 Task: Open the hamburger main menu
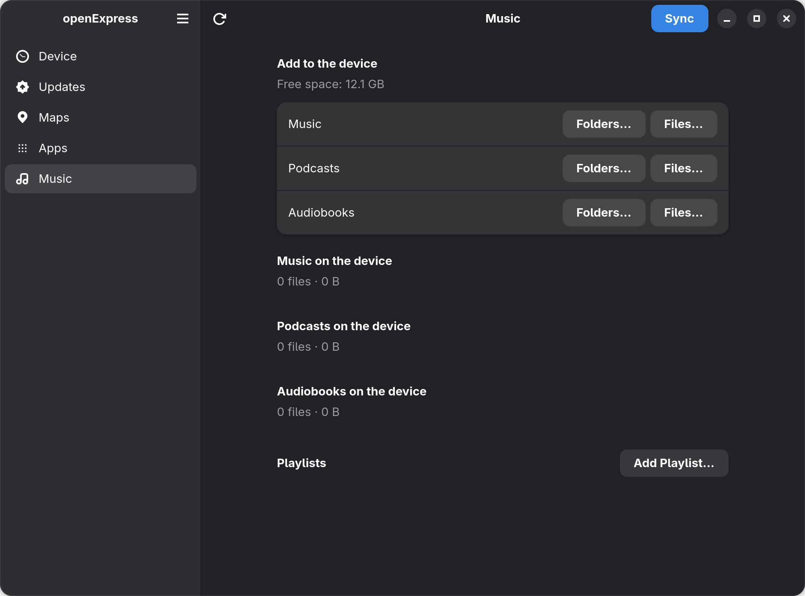(183, 19)
